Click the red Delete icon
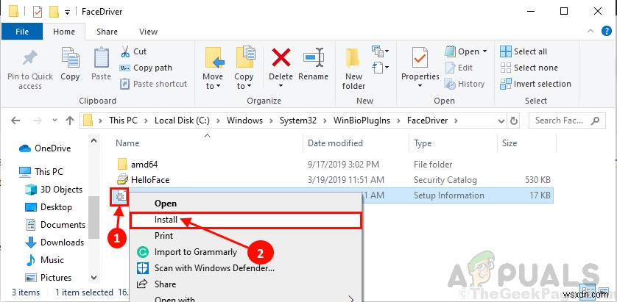 click(x=281, y=58)
